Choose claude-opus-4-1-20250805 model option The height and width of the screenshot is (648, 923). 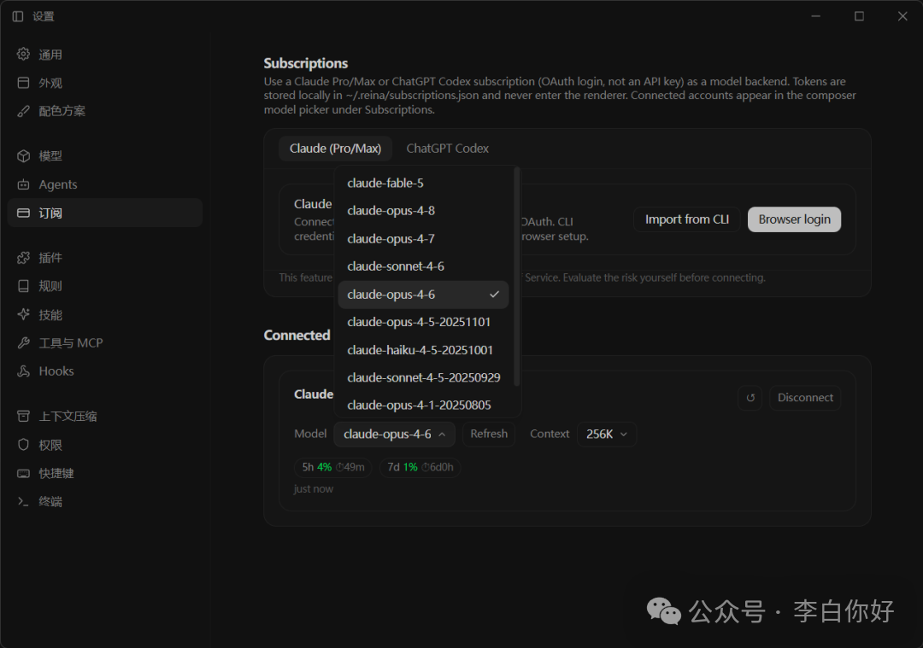click(x=423, y=406)
